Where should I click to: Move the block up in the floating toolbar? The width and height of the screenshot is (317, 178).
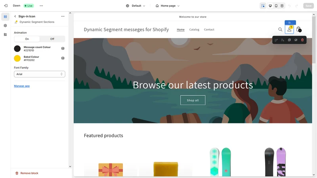click(x=276, y=40)
